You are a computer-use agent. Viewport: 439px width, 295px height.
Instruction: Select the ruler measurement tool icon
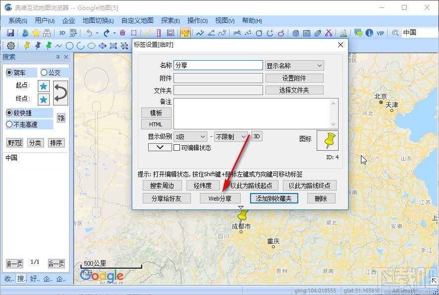[159, 33]
